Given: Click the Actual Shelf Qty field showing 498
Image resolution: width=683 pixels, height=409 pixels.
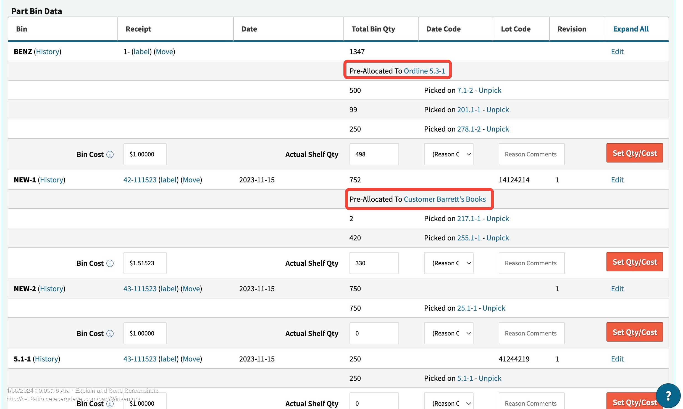Looking at the screenshot, I should [x=374, y=154].
